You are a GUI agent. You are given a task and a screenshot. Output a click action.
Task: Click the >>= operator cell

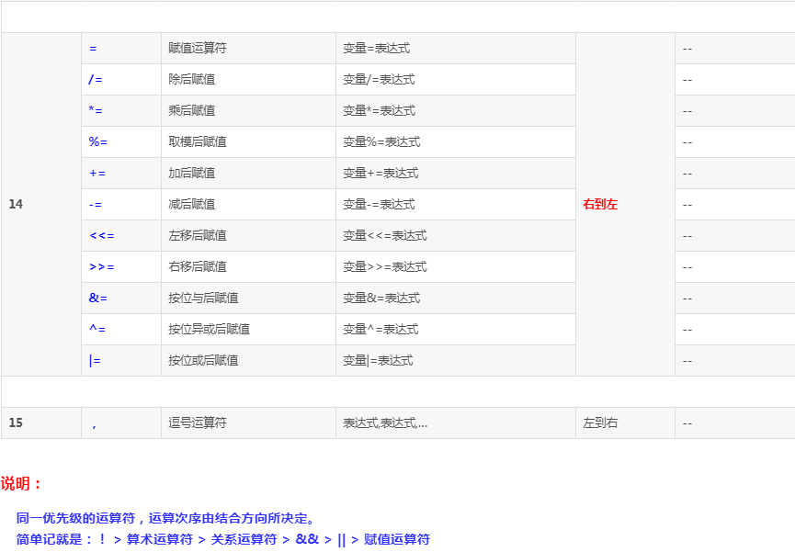(x=121, y=267)
